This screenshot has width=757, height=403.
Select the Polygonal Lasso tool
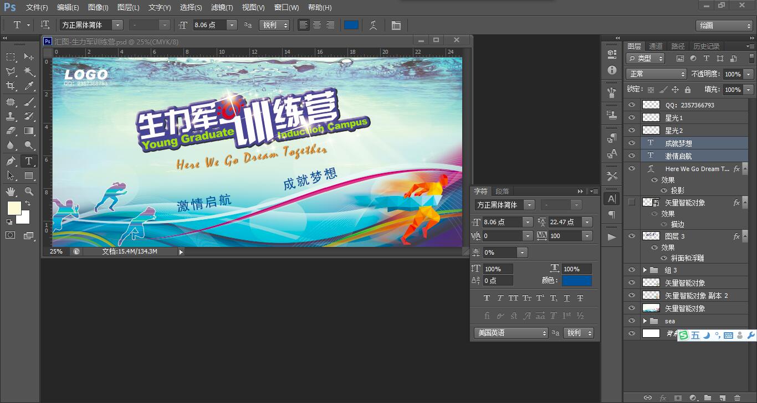tap(11, 71)
